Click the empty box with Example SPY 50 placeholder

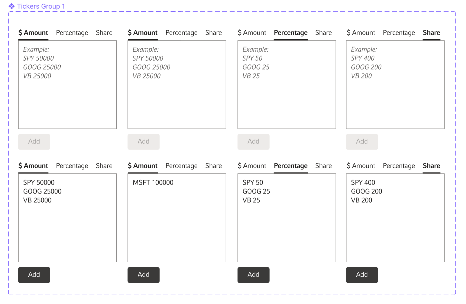click(x=287, y=85)
